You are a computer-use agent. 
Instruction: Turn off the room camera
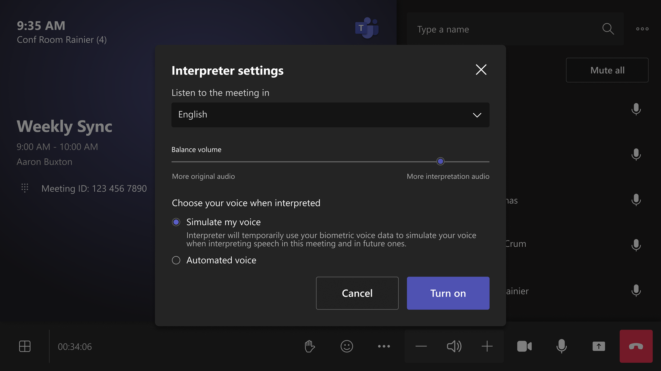[524, 346]
